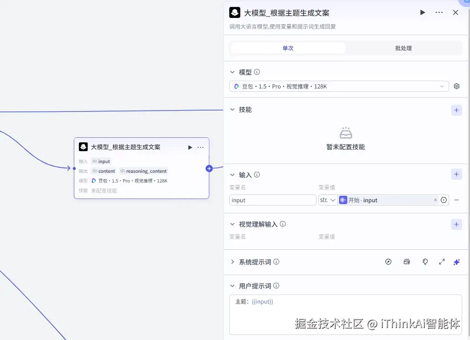Image resolution: width=470 pixels, height=340 pixels.
Task: Switch to the 批处理 tab
Action: point(403,48)
